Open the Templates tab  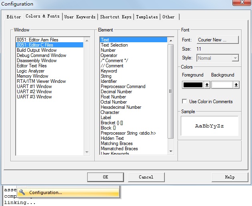click(147, 17)
